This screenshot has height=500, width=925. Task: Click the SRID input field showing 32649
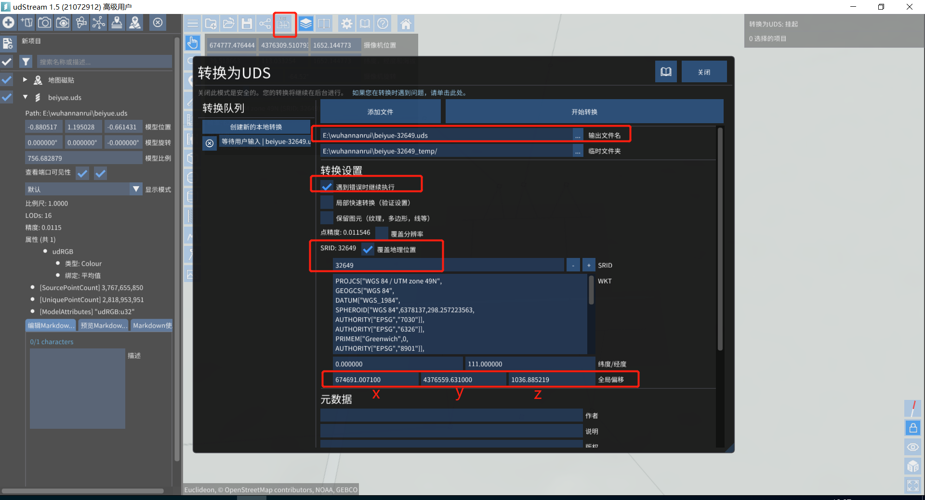point(448,265)
